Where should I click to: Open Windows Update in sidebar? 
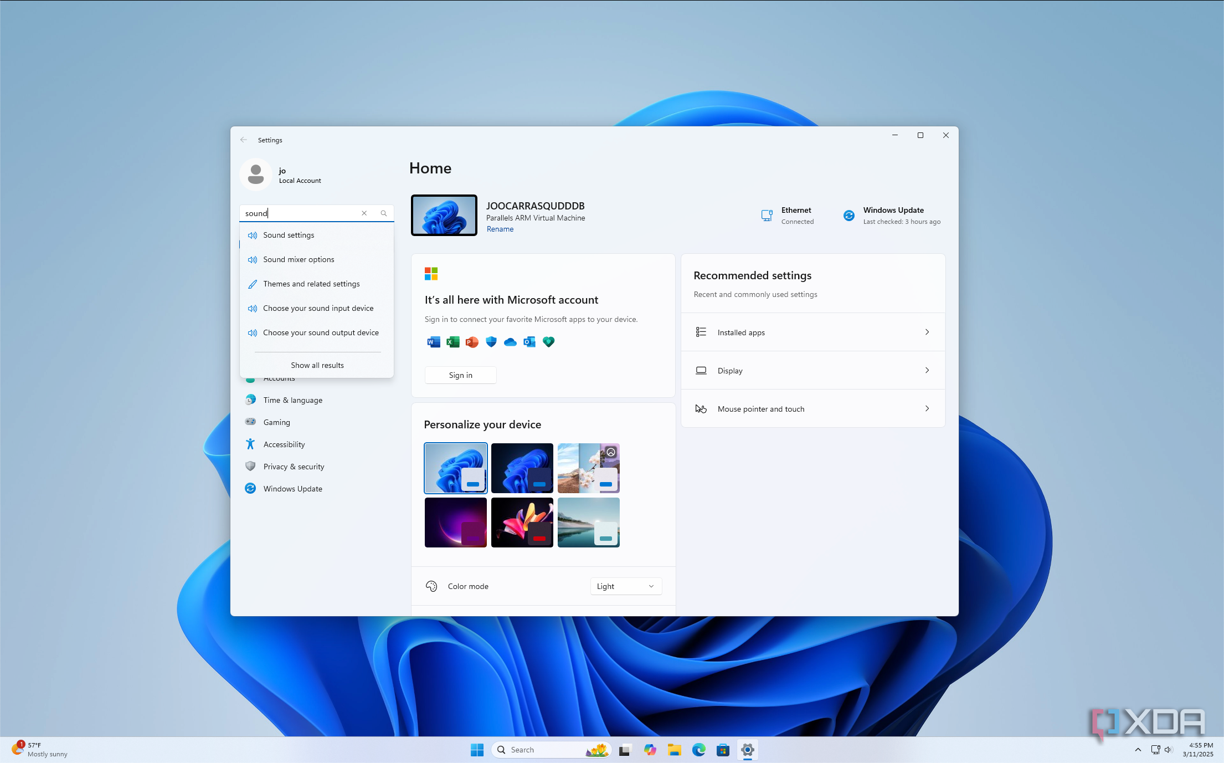(x=316, y=489)
